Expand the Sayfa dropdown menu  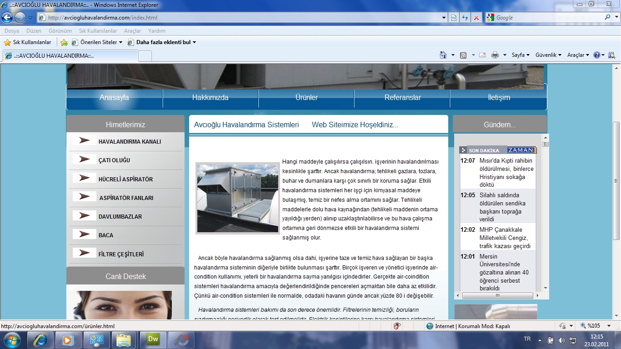(521, 55)
